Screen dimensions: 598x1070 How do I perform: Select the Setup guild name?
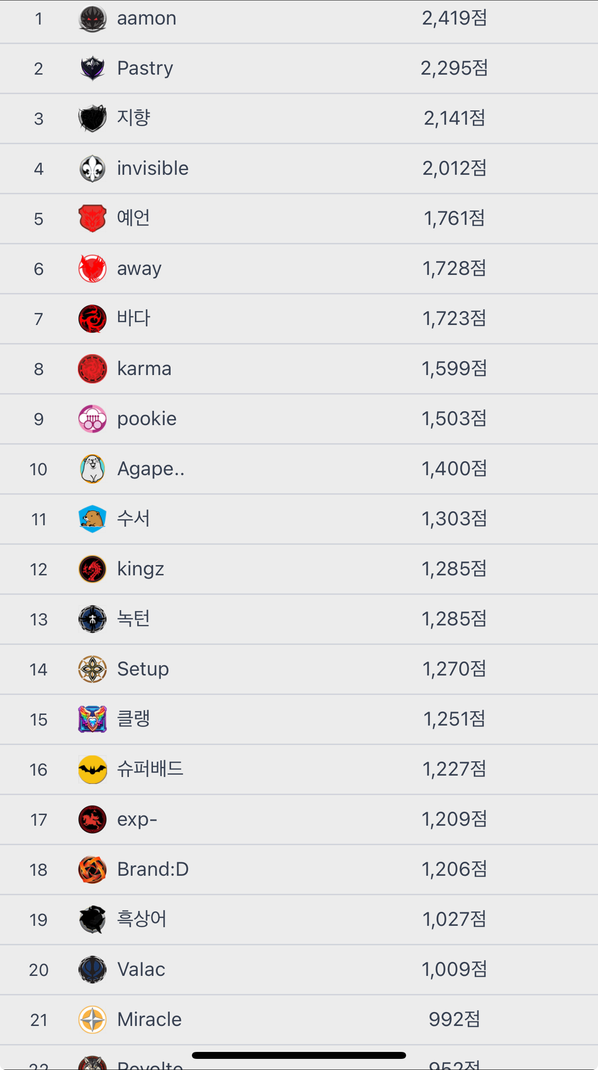(x=143, y=669)
